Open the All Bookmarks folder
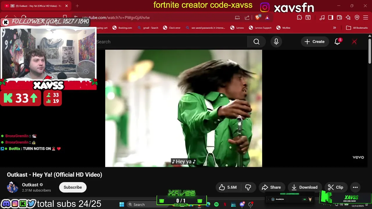The width and height of the screenshot is (372, 209). click(357, 28)
